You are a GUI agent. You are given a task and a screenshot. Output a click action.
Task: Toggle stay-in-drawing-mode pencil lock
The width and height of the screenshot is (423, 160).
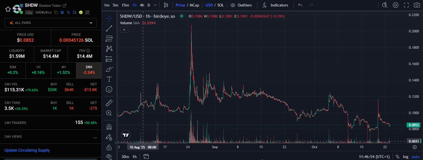(109, 137)
